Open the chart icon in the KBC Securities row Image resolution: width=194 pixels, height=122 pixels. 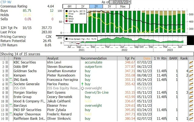click(x=191, y=63)
